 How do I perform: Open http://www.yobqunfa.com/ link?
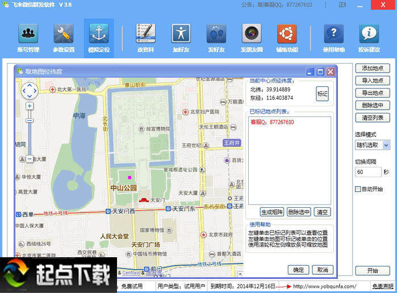tap(325, 286)
